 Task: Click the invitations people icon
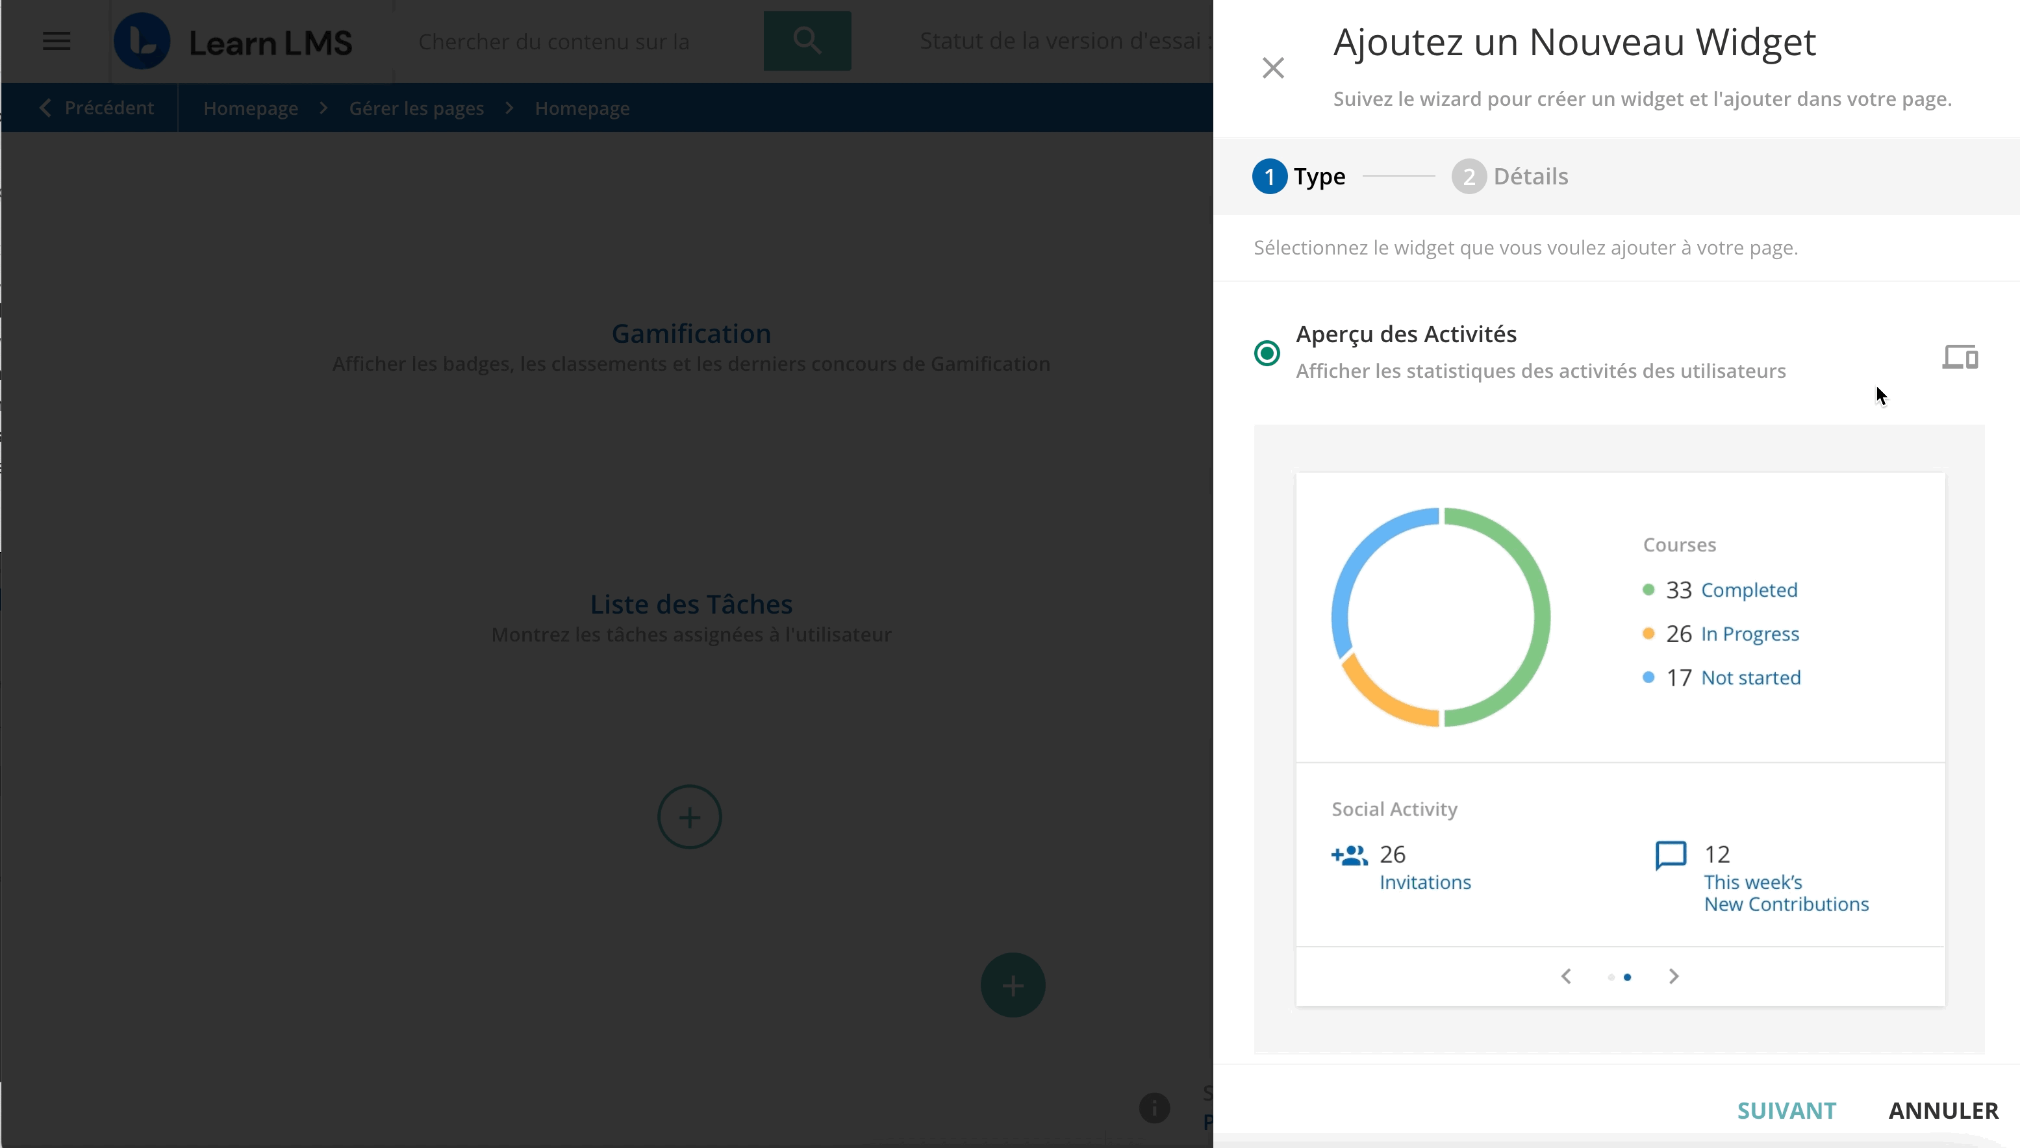coord(1349,856)
